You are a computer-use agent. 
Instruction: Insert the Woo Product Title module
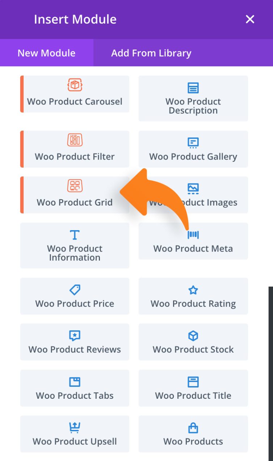[193, 388]
